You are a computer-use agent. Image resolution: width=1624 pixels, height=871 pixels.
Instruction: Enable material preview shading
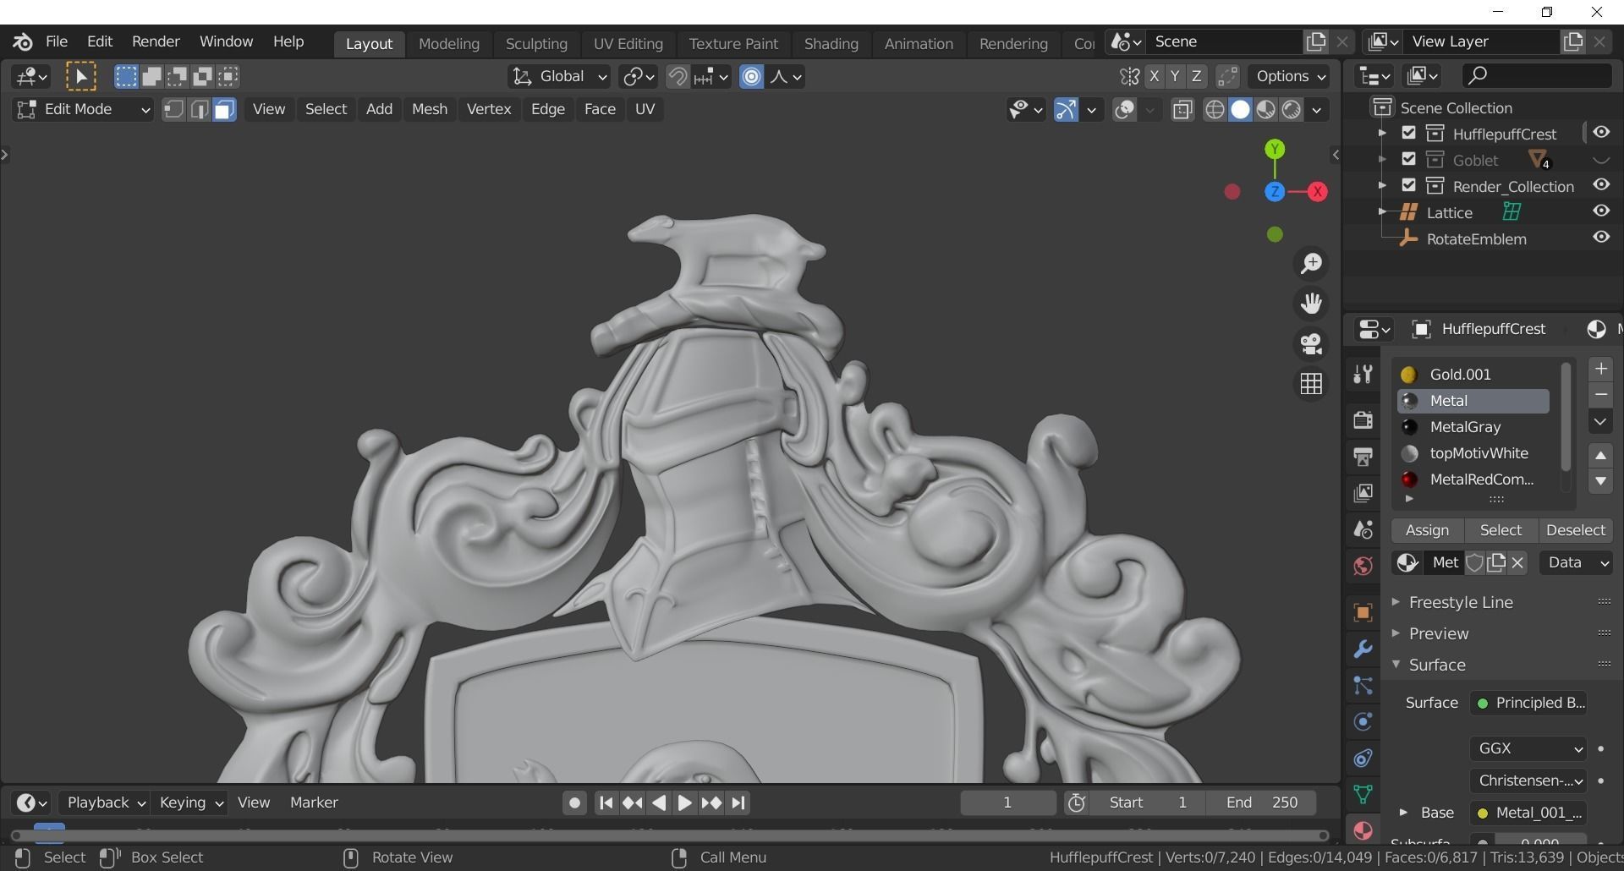tap(1265, 110)
